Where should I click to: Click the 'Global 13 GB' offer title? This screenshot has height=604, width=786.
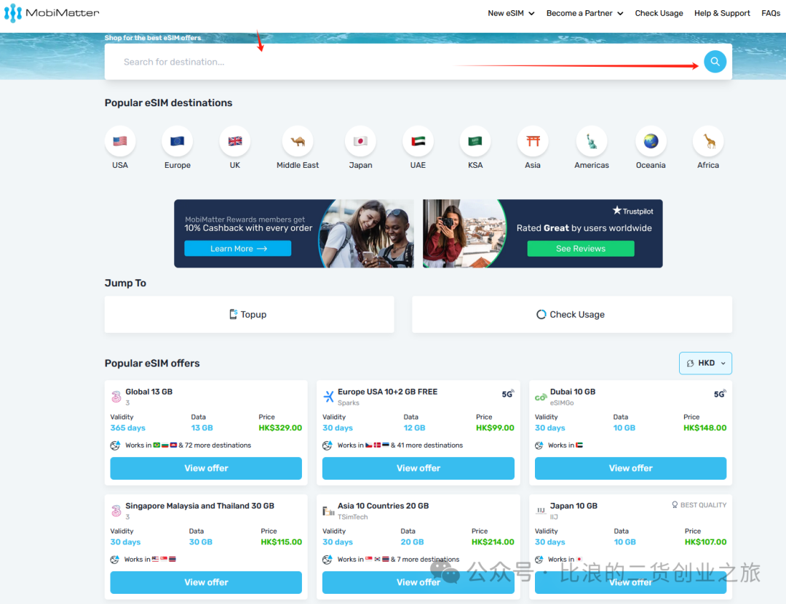149,392
